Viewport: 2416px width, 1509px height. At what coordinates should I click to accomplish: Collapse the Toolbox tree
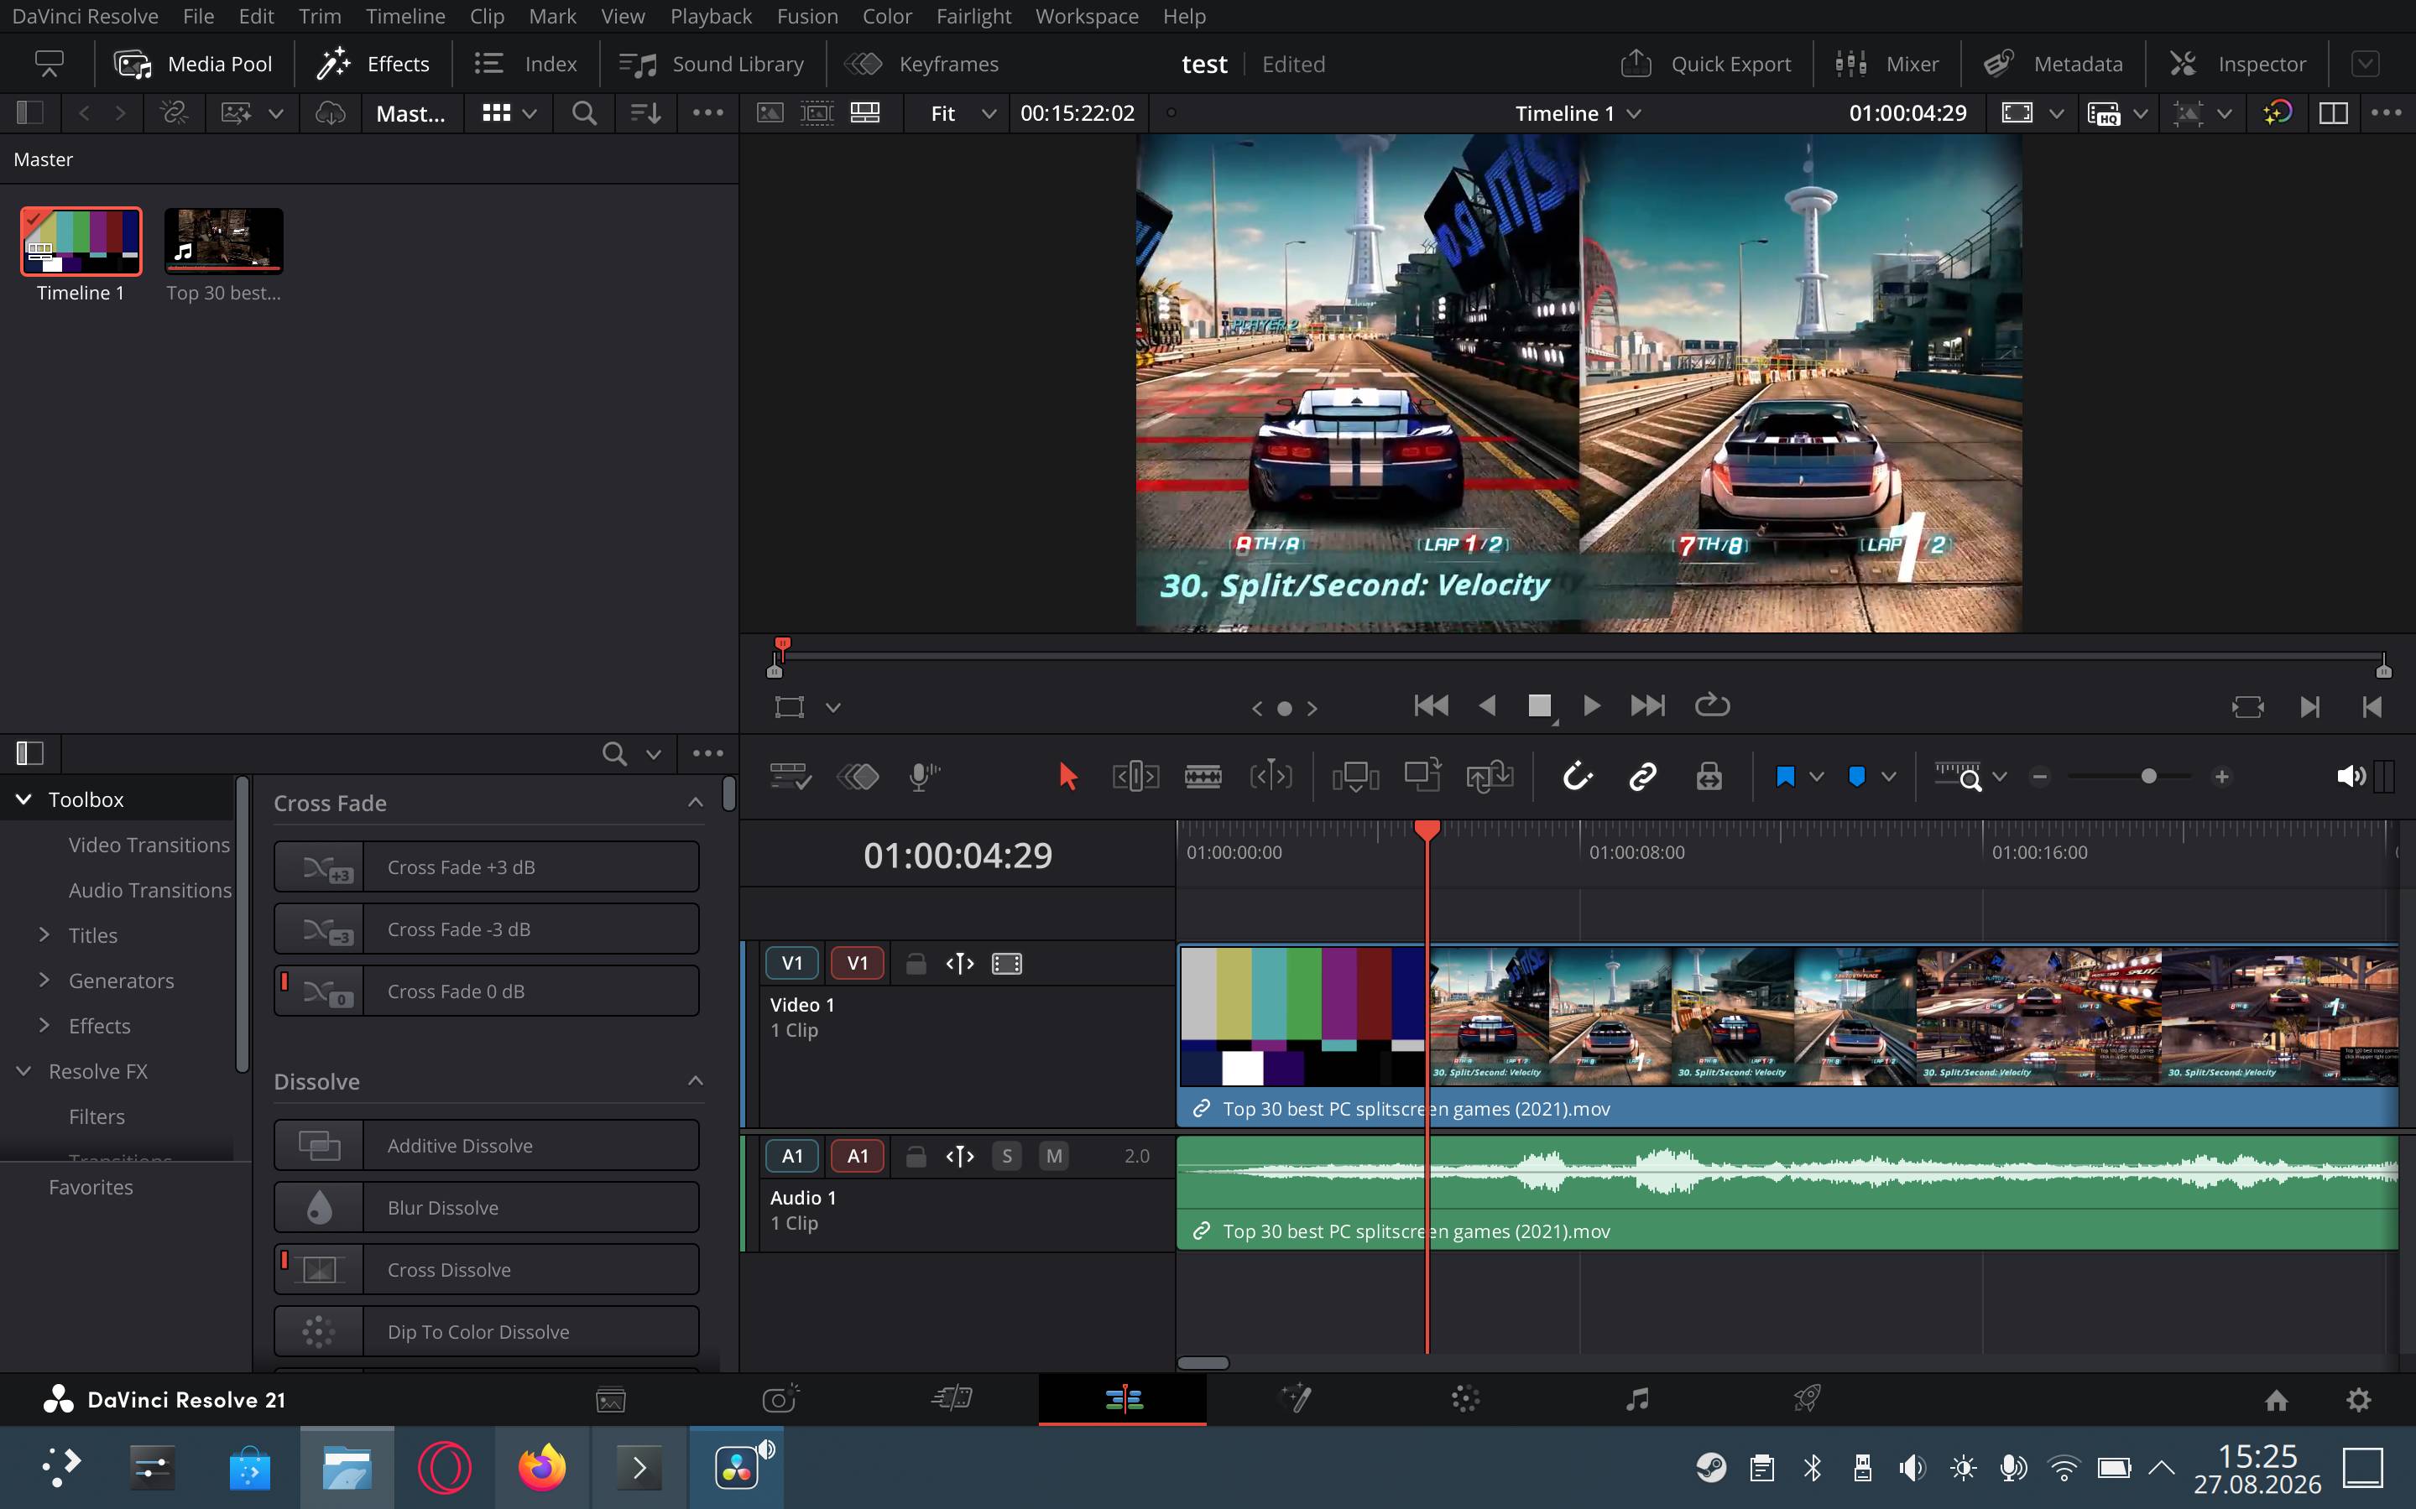[24, 799]
